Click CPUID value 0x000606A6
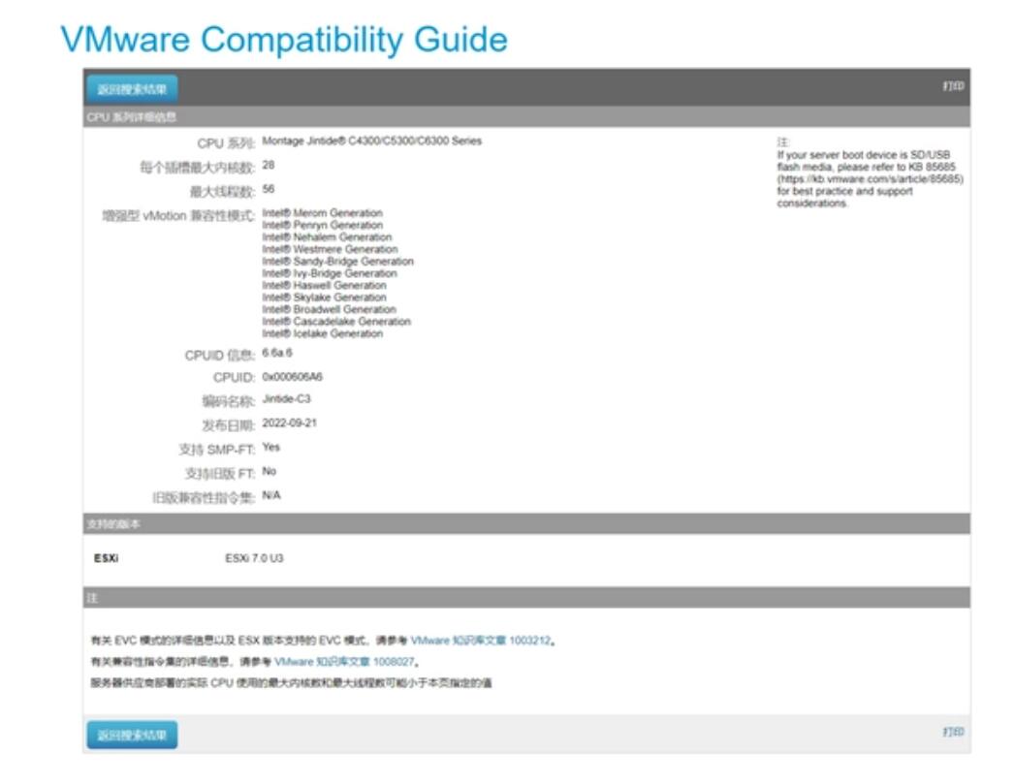The height and width of the screenshot is (784, 1015). tap(292, 377)
